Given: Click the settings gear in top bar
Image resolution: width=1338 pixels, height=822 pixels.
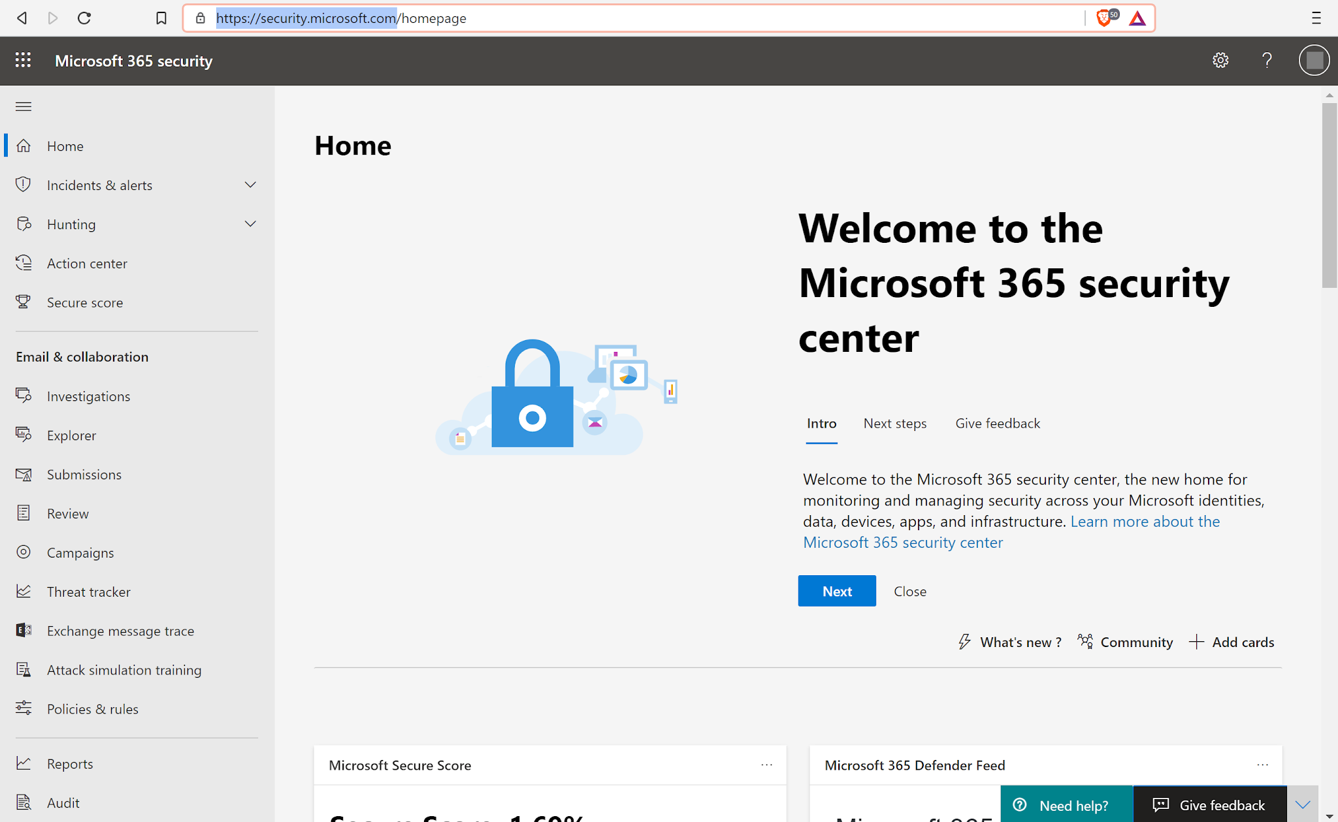Looking at the screenshot, I should pos(1220,60).
